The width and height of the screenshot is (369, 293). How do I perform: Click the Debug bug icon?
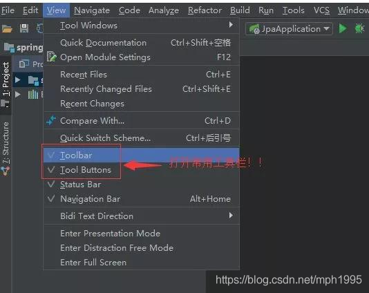(360, 29)
